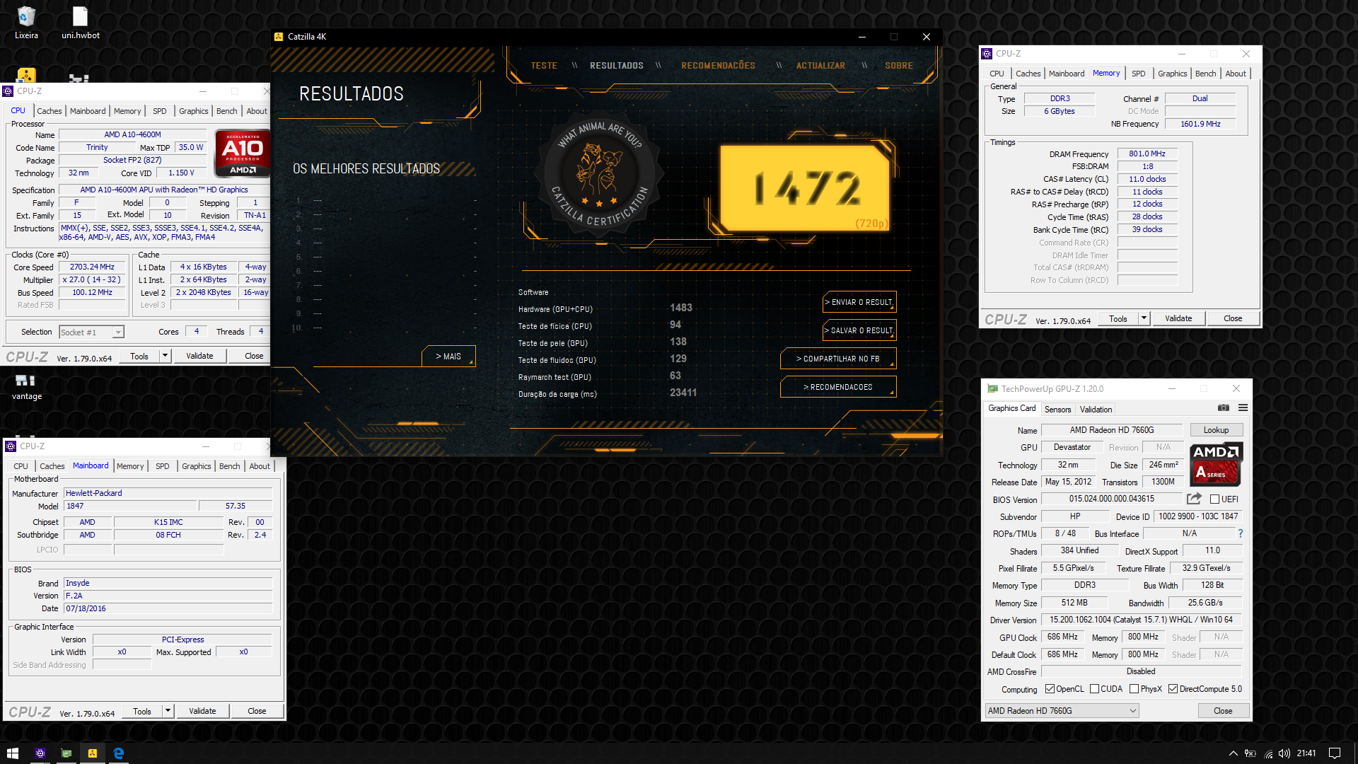
Task: Click COMPARTILHAR NO FB button
Action: click(x=838, y=359)
